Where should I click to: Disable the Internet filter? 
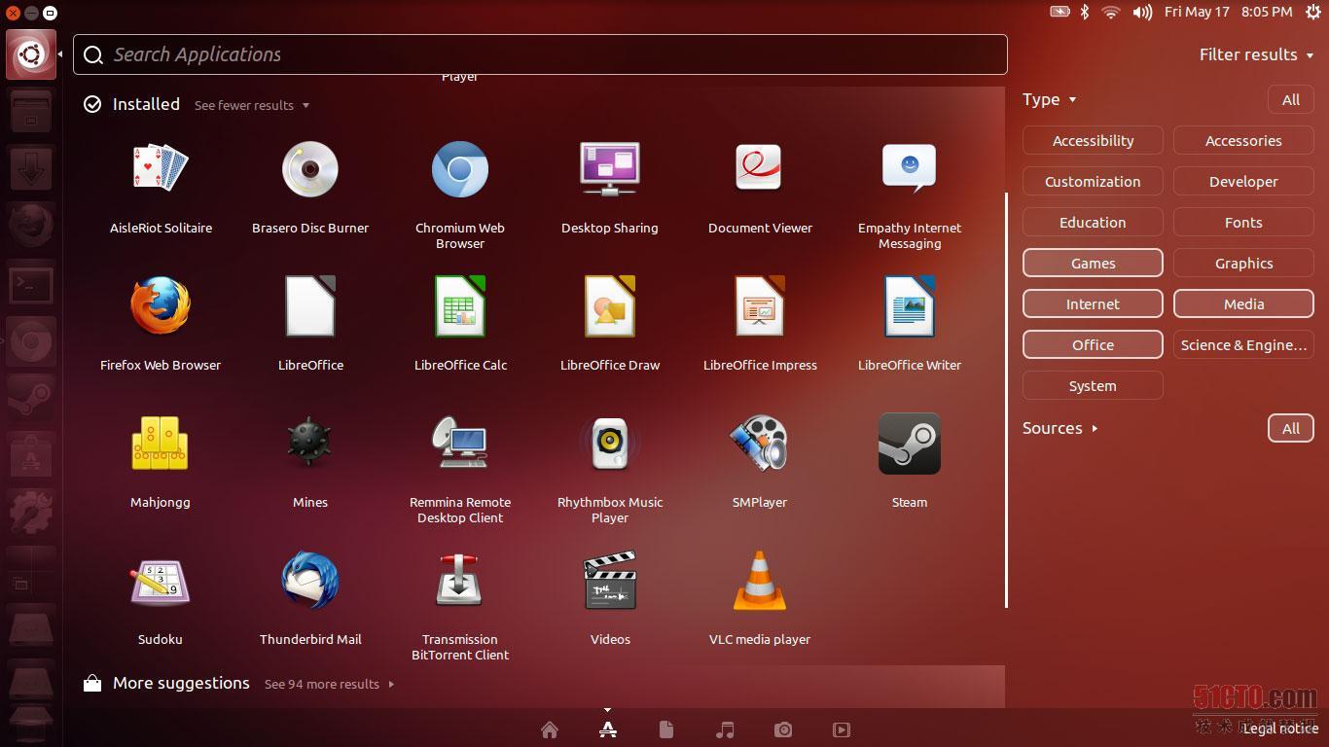click(x=1093, y=304)
